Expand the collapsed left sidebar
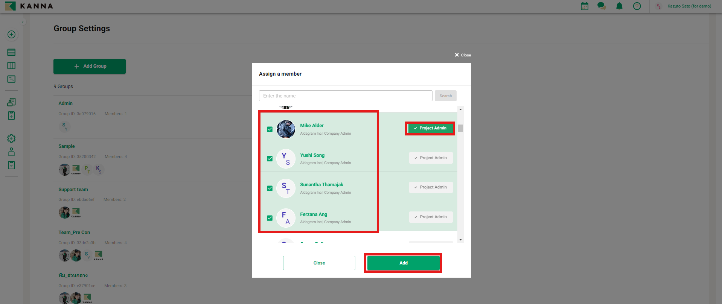This screenshot has width=722, height=304. [23, 22]
